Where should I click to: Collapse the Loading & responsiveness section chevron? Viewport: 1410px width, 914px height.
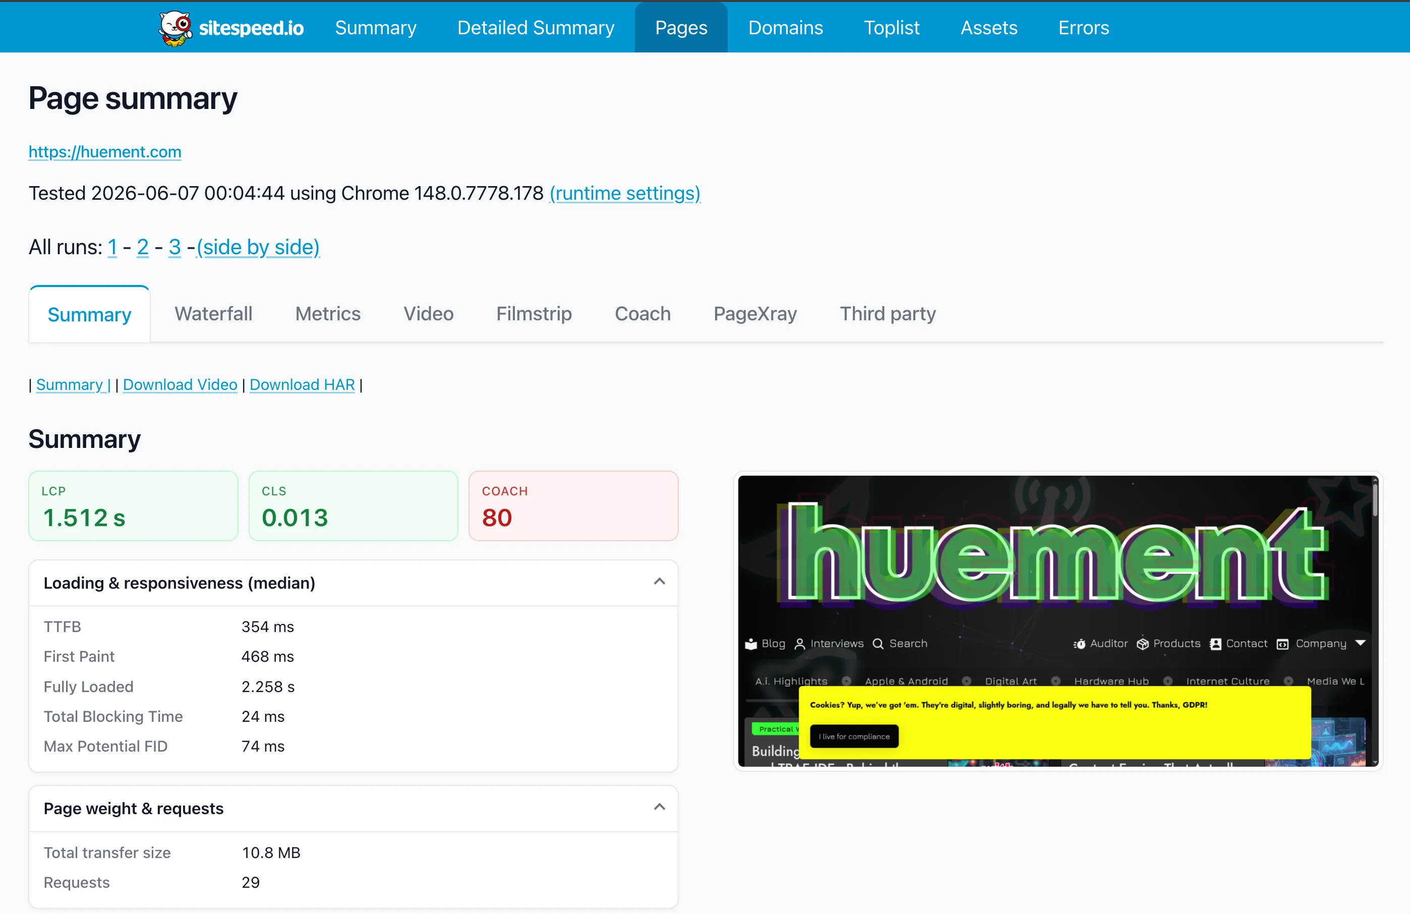[659, 582]
